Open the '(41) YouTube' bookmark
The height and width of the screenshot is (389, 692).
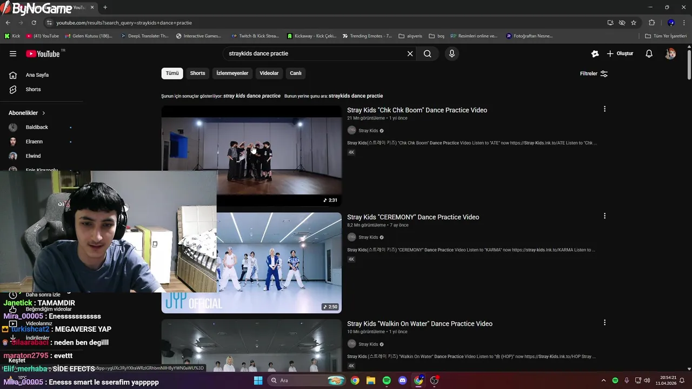(x=42, y=36)
